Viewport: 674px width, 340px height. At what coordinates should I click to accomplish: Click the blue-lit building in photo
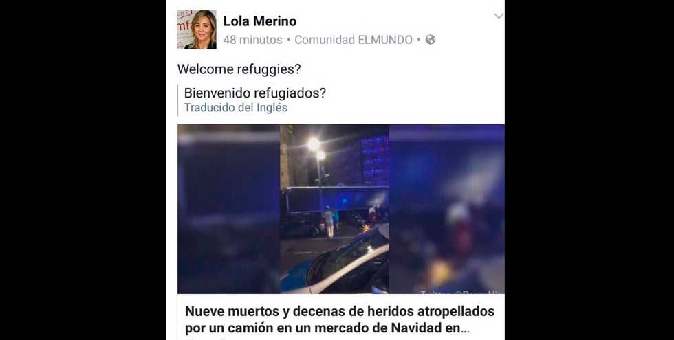click(374, 160)
